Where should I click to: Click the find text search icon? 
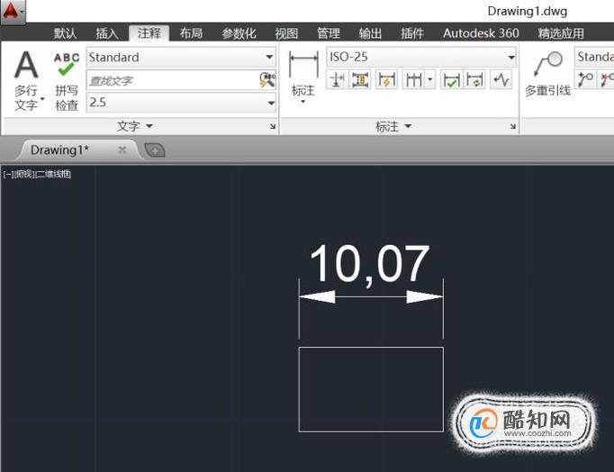click(x=267, y=80)
